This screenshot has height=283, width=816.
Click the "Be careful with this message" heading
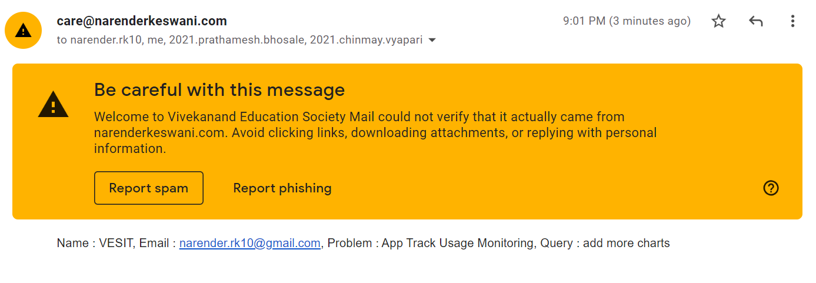pyautogui.click(x=219, y=90)
